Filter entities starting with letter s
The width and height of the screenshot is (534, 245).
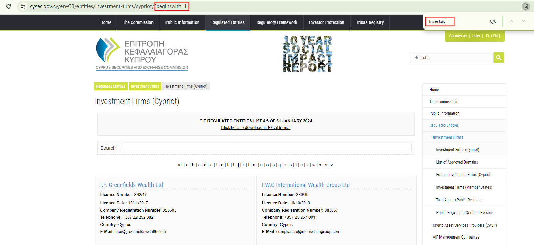(x=290, y=165)
